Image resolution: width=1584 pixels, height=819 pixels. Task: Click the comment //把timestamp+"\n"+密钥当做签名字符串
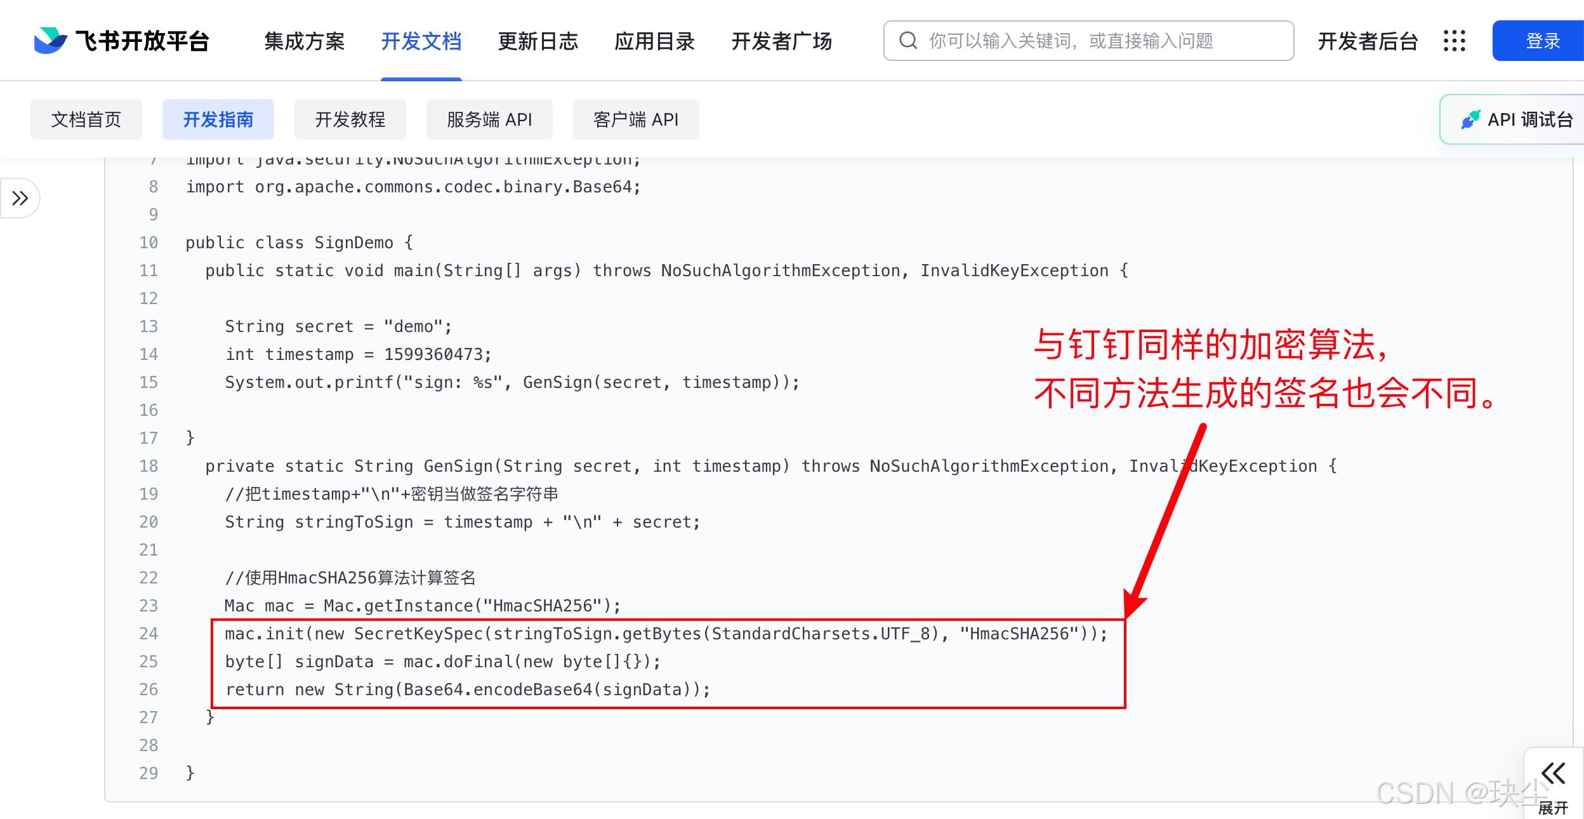[392, 494]
